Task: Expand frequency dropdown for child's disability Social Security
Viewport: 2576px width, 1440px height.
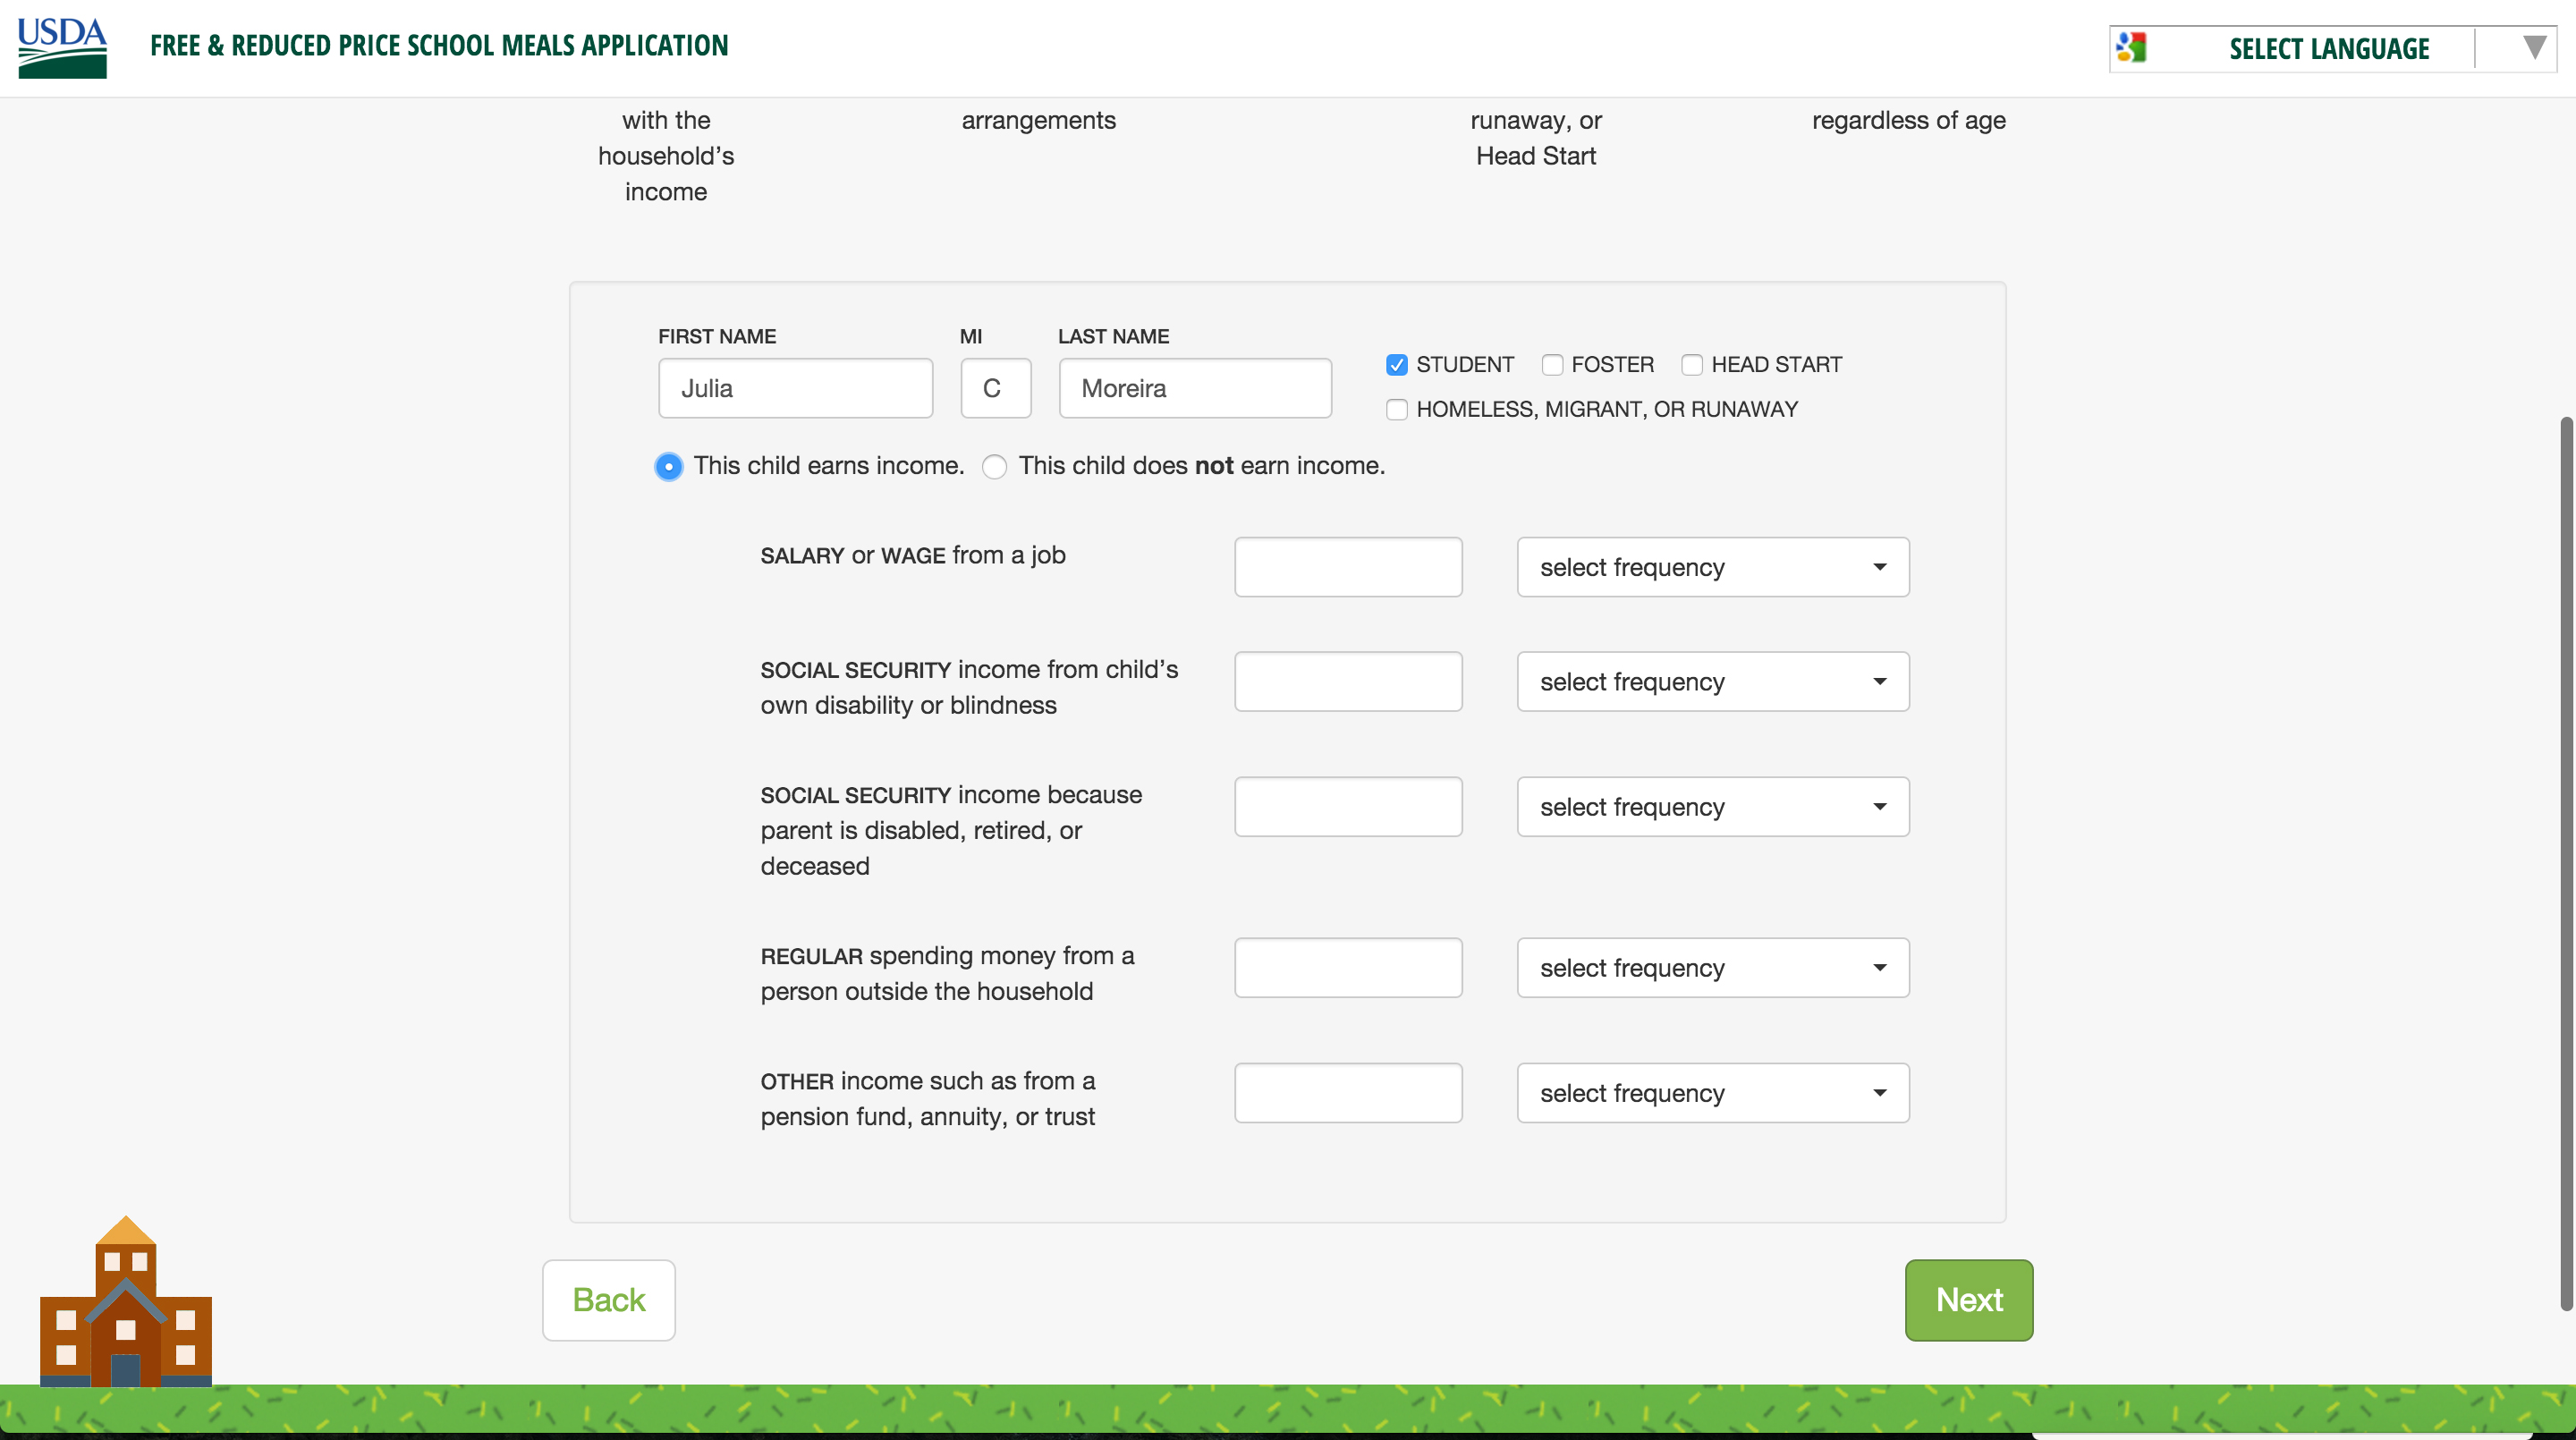Action: [x=1712, y=682]
